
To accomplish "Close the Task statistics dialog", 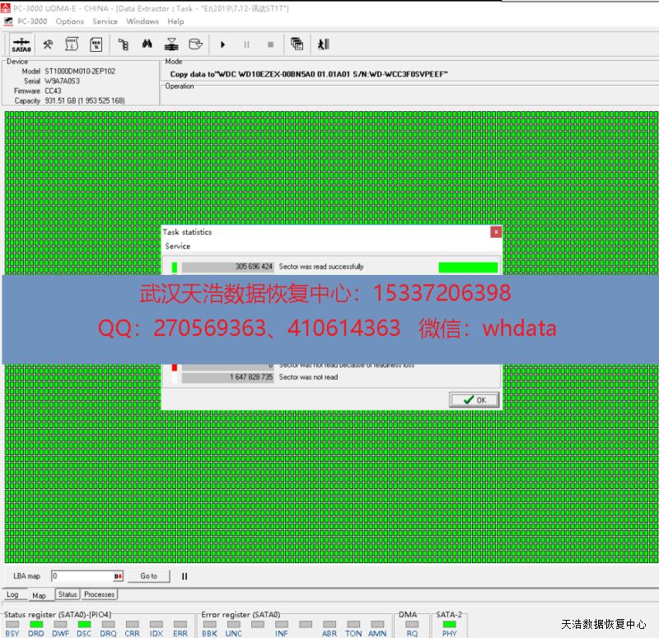I will pyautogui.click(x=496, y=232).
